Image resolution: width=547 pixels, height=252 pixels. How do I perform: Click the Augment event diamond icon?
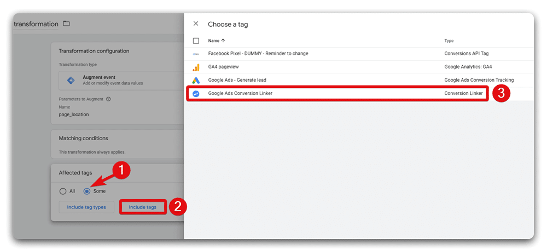71,80
